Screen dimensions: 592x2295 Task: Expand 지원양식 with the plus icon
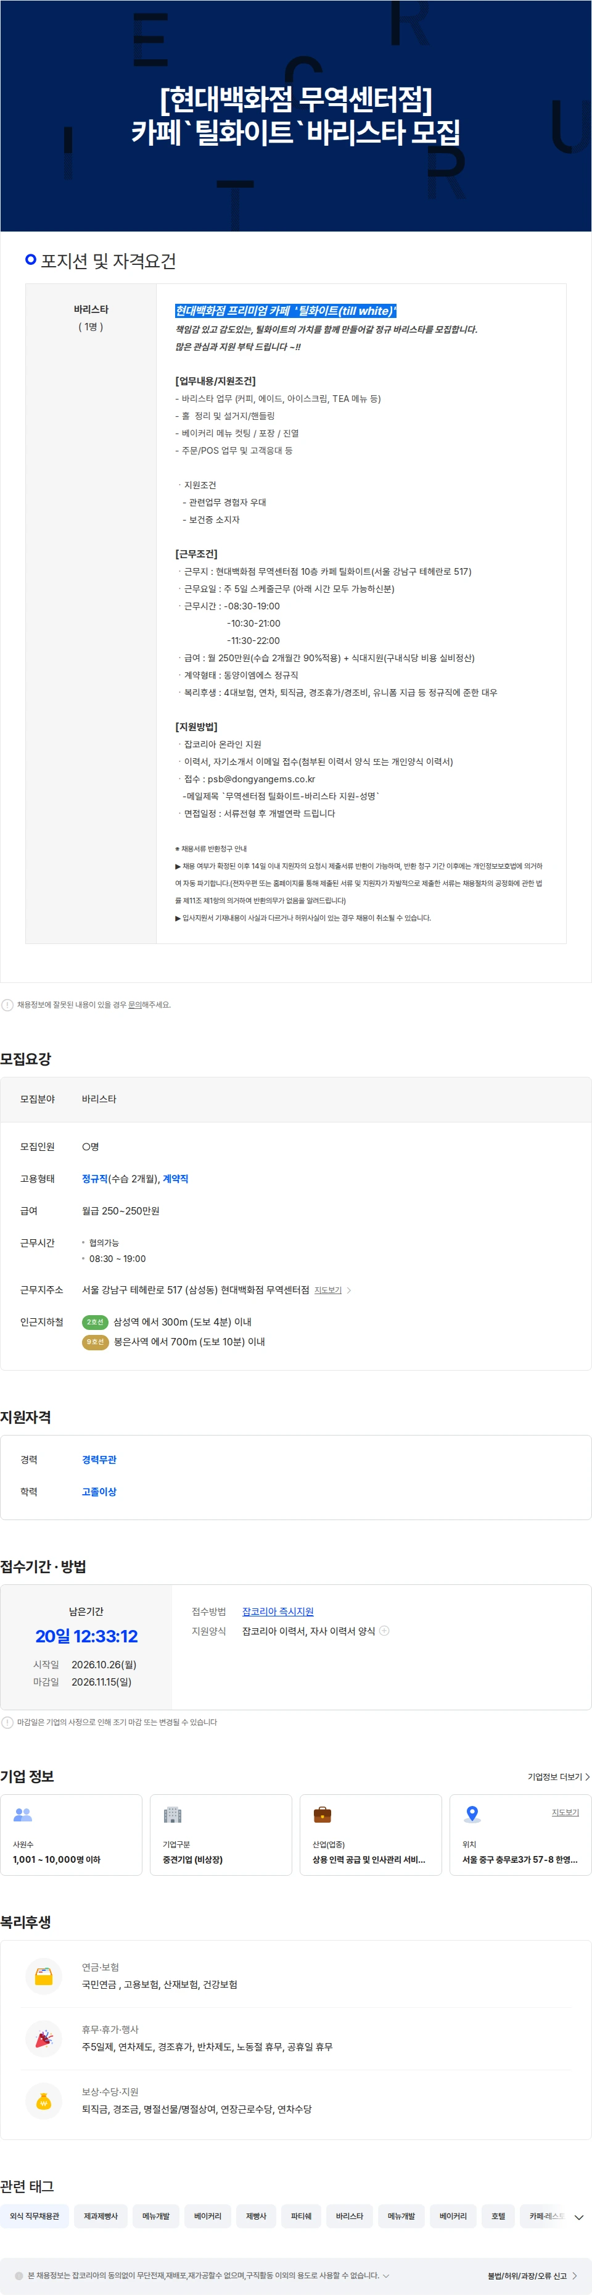(x=385, y=1631)
